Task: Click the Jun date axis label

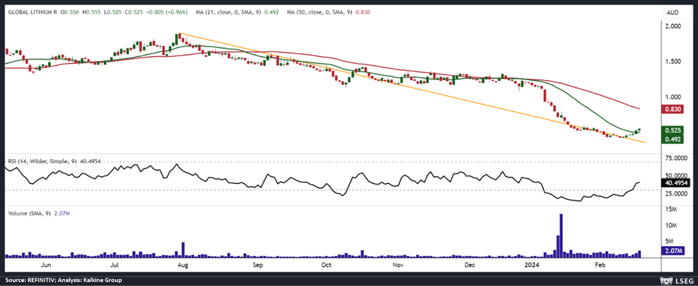Action: 46,265
